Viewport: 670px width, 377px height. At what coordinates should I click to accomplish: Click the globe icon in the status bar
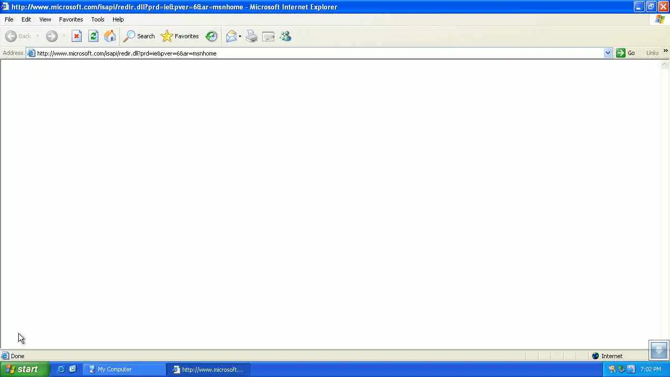pos(595,356)
